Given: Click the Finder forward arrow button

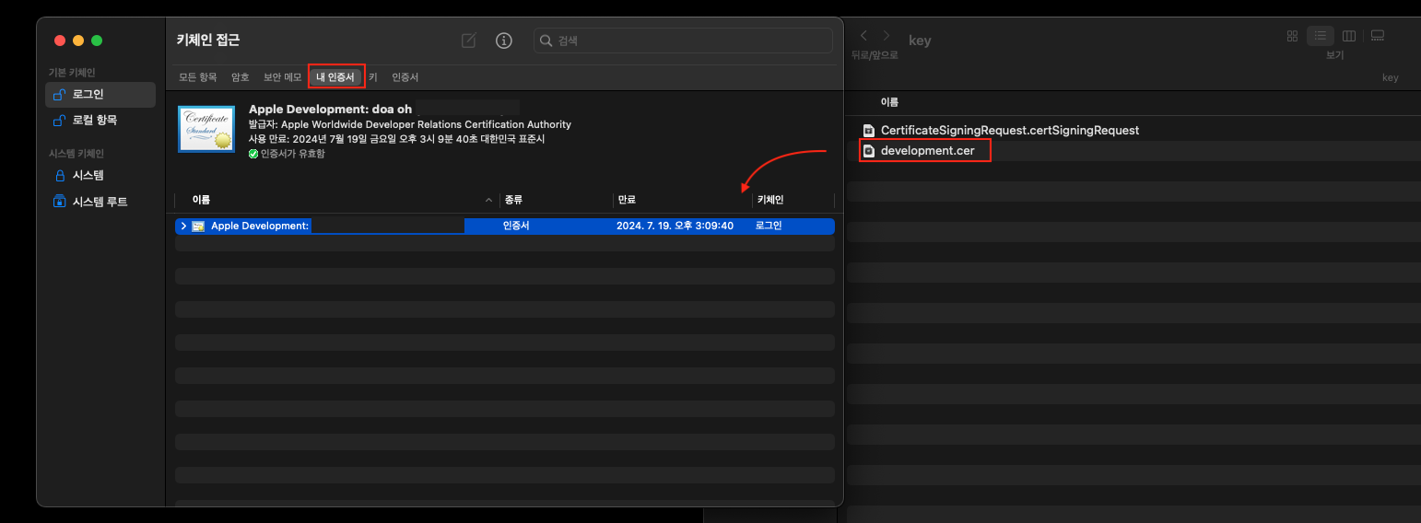Looking at the screenshot, I should 887,35.
